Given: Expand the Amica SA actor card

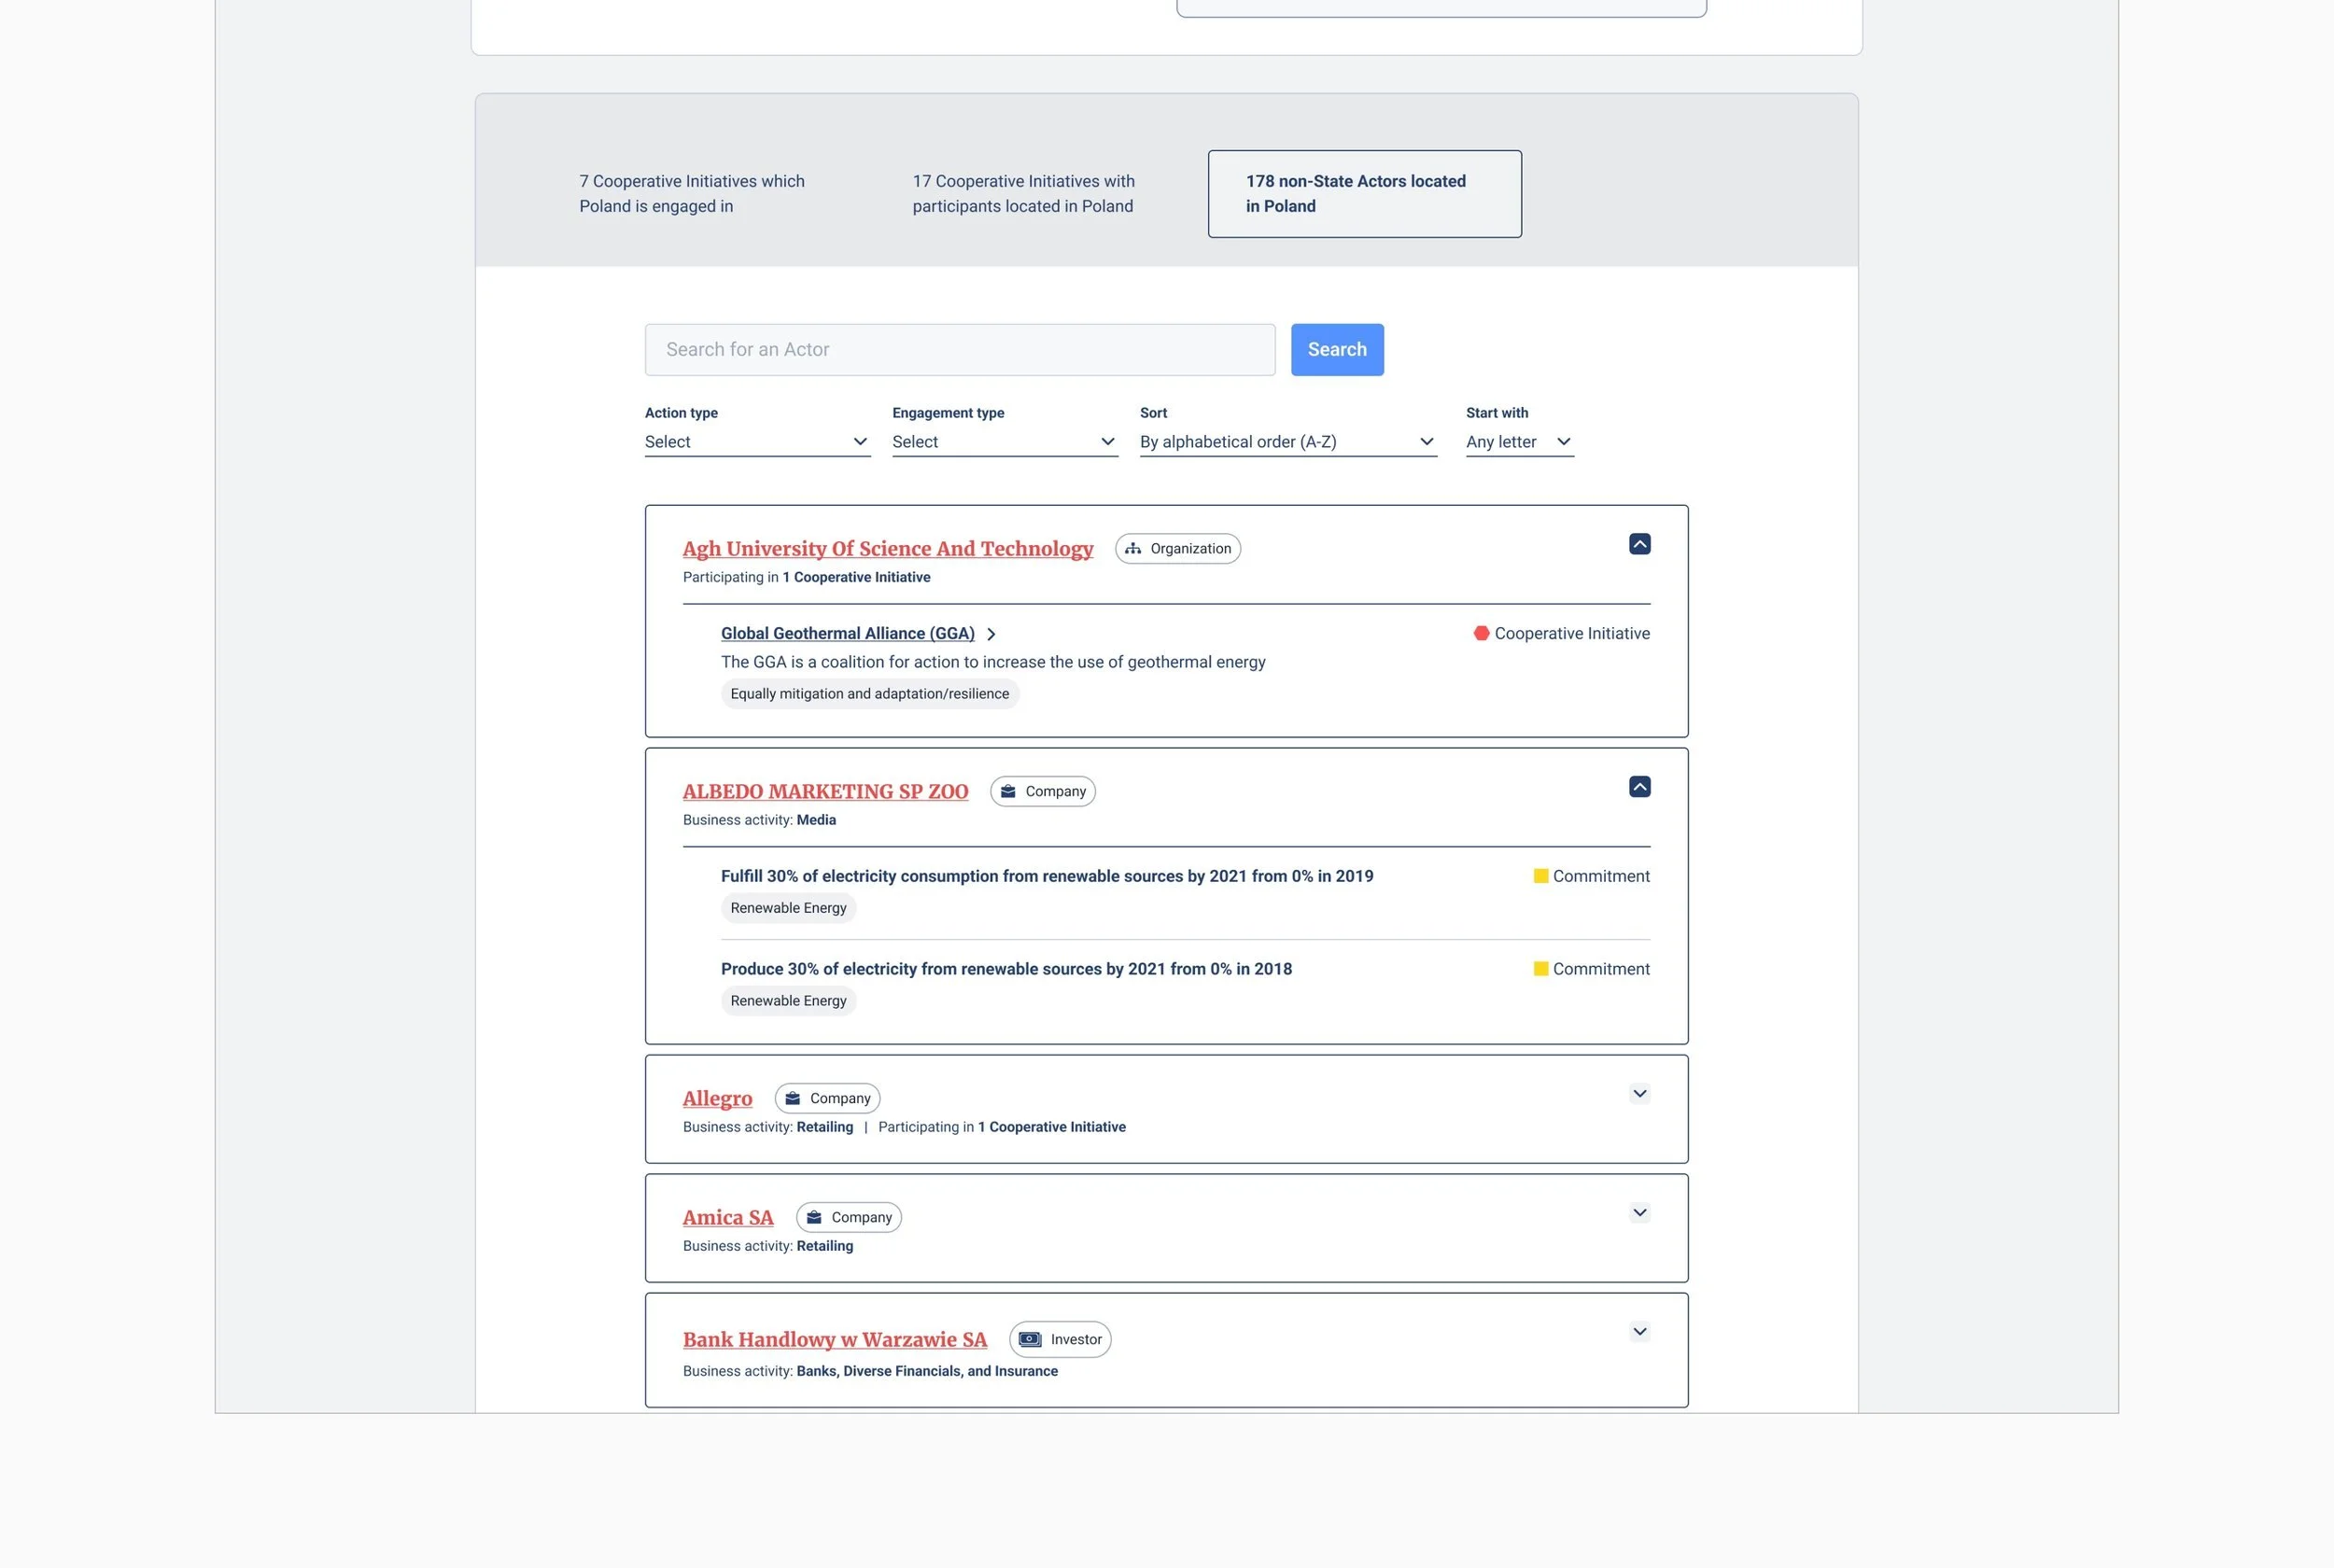Looking at the screenshot, I should (1639, 1213).
